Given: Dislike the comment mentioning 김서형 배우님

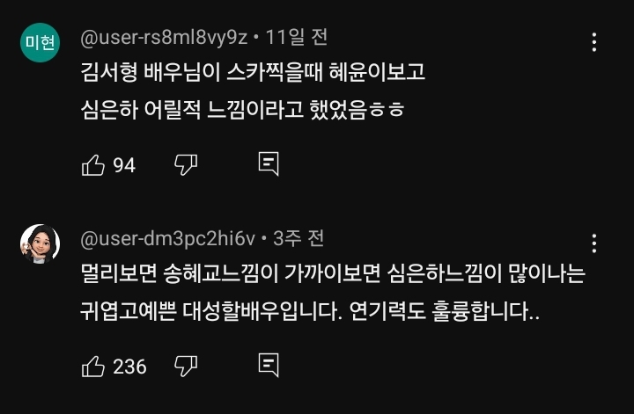Looking at the screenshot, I should click(x=186, y=164).
